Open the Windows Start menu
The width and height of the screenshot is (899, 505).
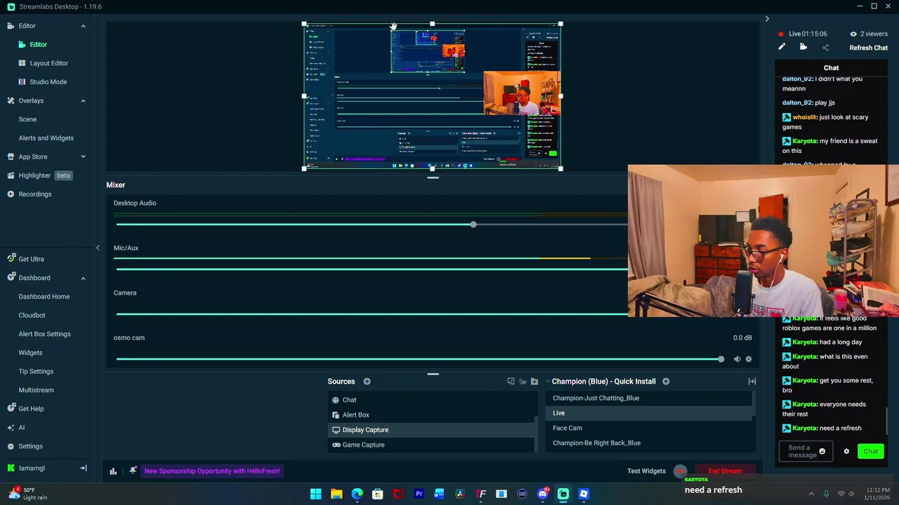coord(316,494)
